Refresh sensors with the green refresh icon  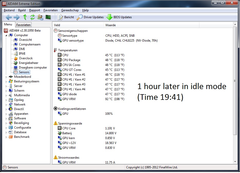pyautogui.click(x=33, y=17)
